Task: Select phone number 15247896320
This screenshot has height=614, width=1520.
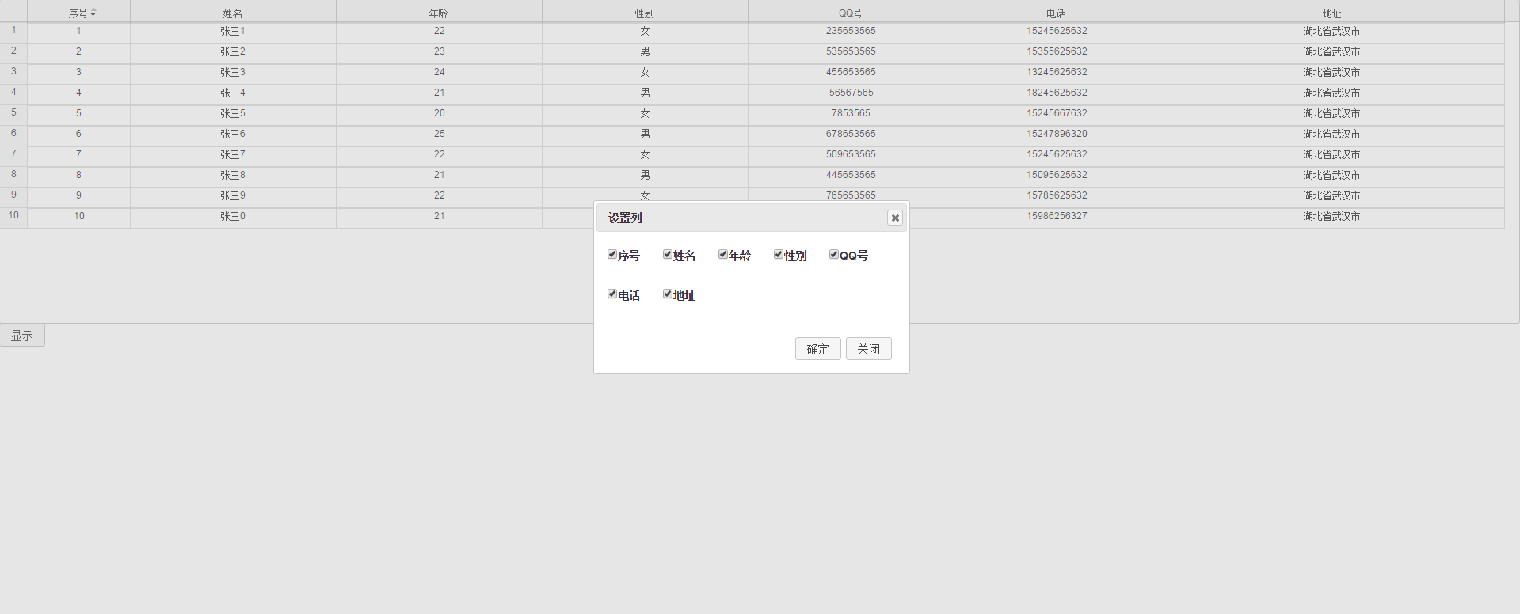Action: click(x=1057, y=134)
